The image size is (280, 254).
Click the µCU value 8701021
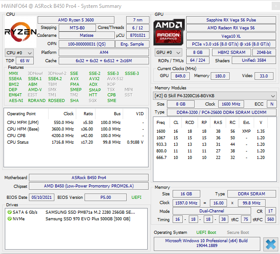138,35
